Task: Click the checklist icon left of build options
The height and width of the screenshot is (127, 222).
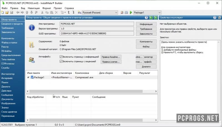Action: tap(122, 12)
